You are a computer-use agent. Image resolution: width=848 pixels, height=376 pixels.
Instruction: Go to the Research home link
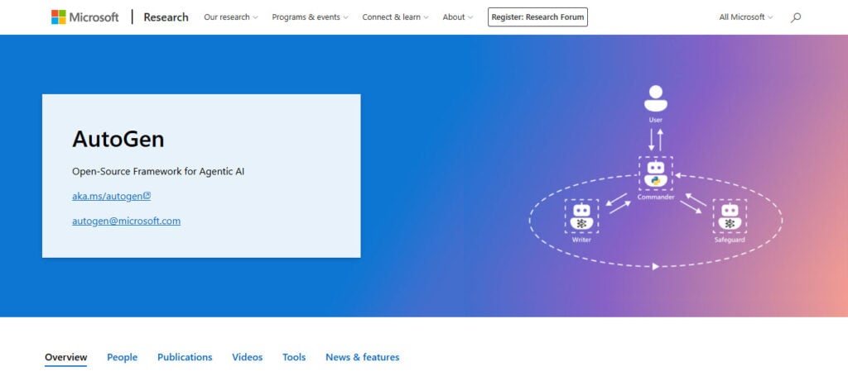(x=166, y=17)
